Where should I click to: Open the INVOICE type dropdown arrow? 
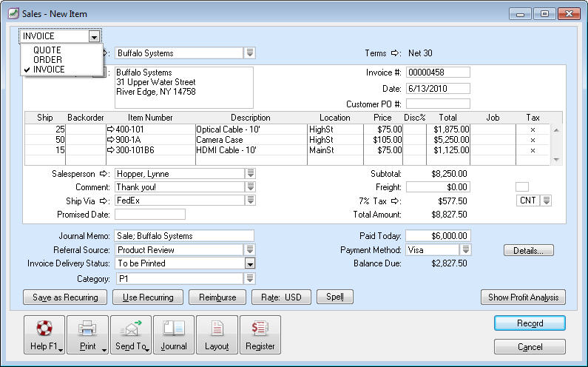click(x=94, y=36)
